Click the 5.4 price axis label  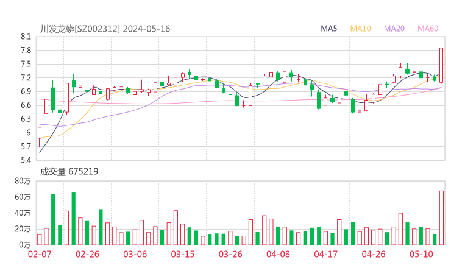(x=26, y=160)
